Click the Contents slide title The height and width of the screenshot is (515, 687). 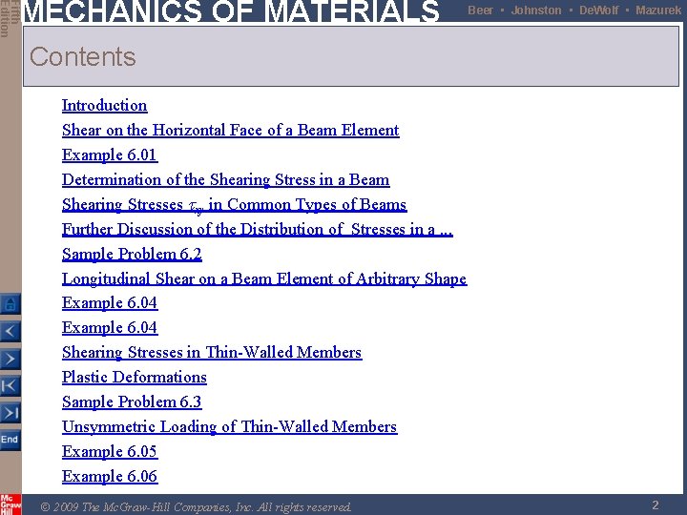click(83, 57)
